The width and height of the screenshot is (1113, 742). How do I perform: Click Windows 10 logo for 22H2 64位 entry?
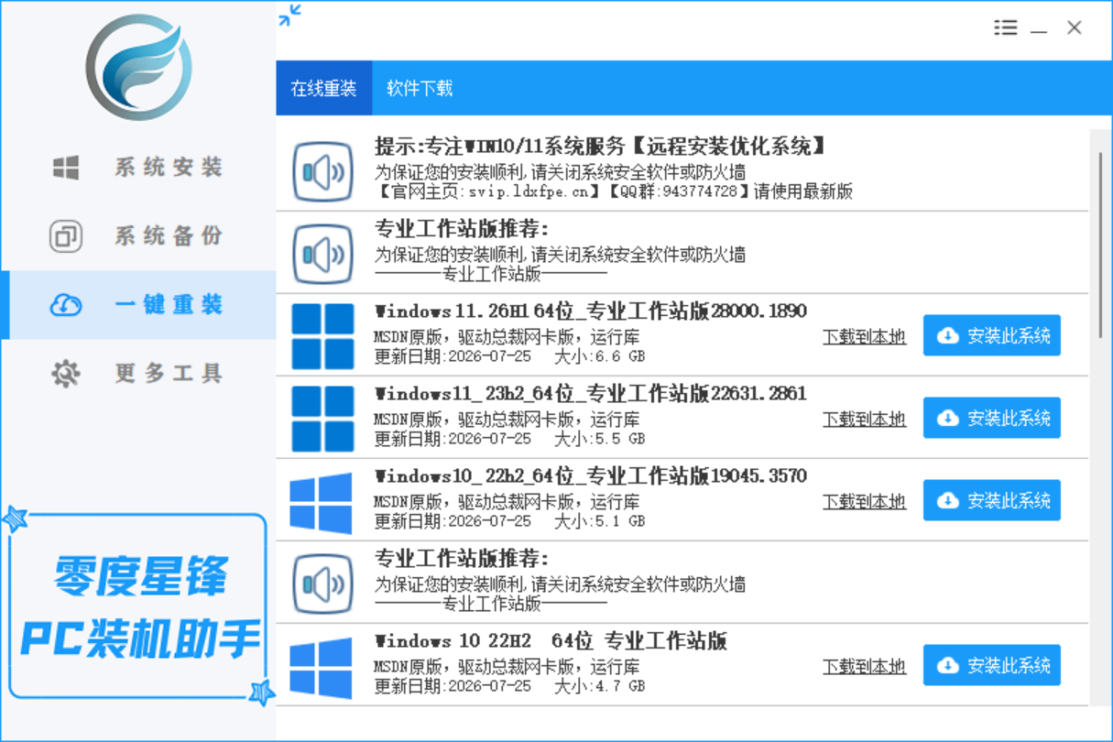point(322,667)
